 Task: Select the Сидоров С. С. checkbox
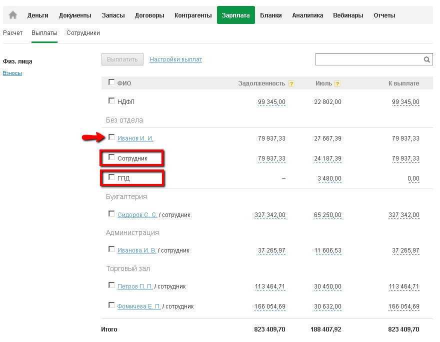click(111, 214)
